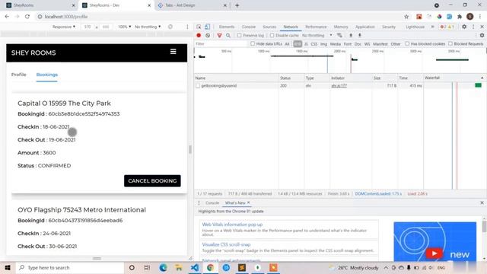Screen dimensions: 487x274
Task: Select the Img request type filter
Action: coord(323,44)
